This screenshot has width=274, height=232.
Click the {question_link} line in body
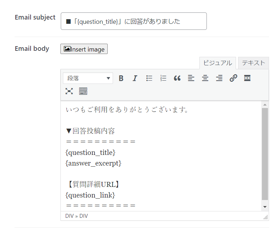(x=91, y=195)
